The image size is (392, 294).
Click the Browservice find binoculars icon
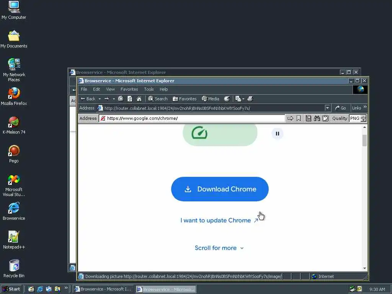317,118
